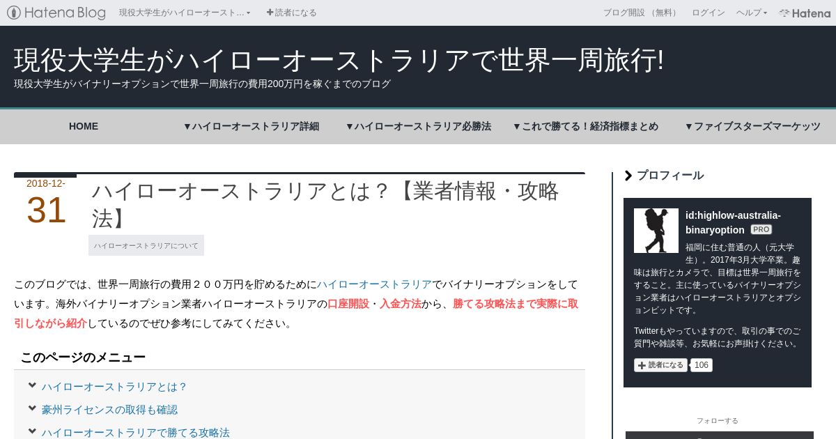Click the hiker silhouette profile avatar

point(656,231)
